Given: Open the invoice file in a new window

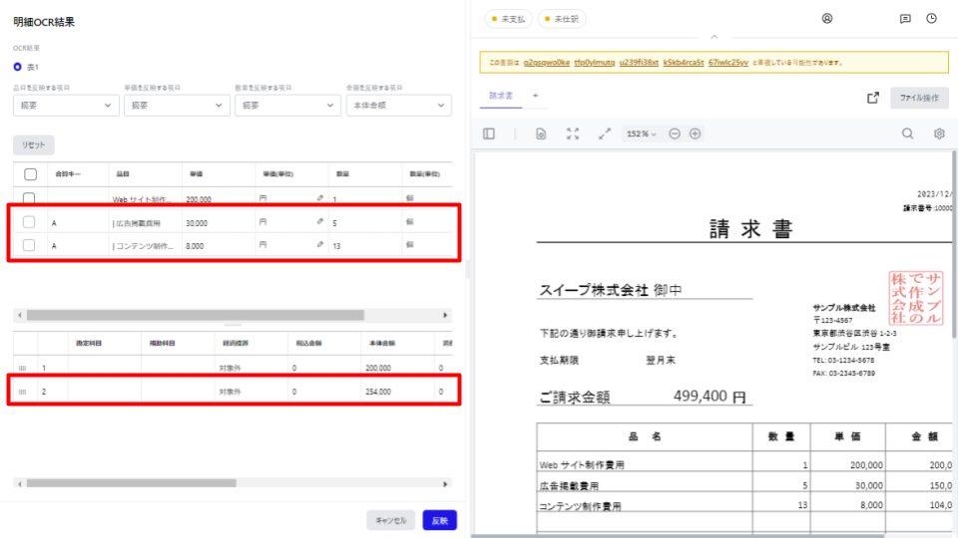Looking at the screenshot, I should coord(873,98).
